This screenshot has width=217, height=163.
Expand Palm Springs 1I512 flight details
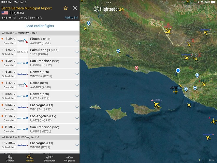pos(77,52)
